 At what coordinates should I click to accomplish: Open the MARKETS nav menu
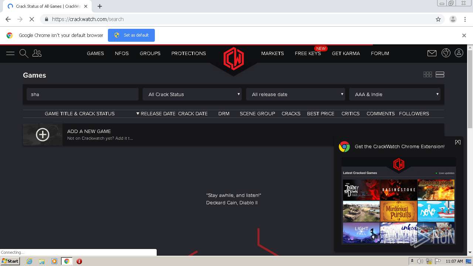pos(272,53)
